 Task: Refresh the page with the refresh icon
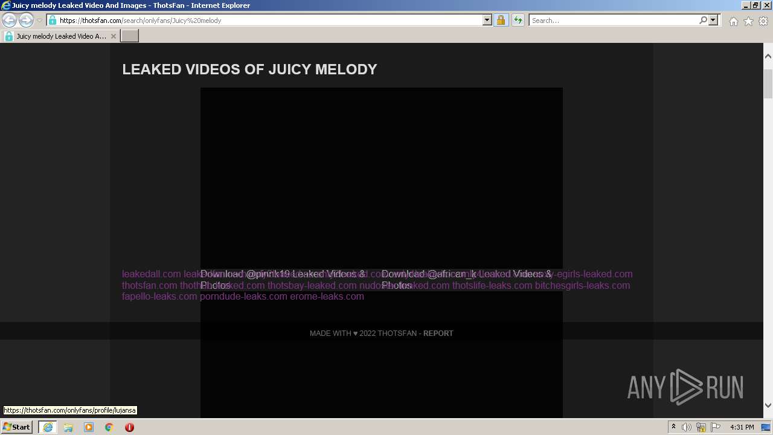point(518,21)
